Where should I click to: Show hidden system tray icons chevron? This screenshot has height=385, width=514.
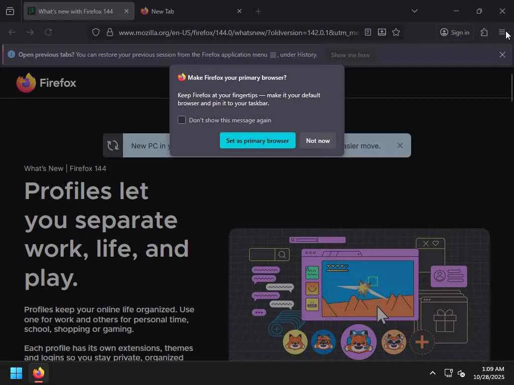433,373
